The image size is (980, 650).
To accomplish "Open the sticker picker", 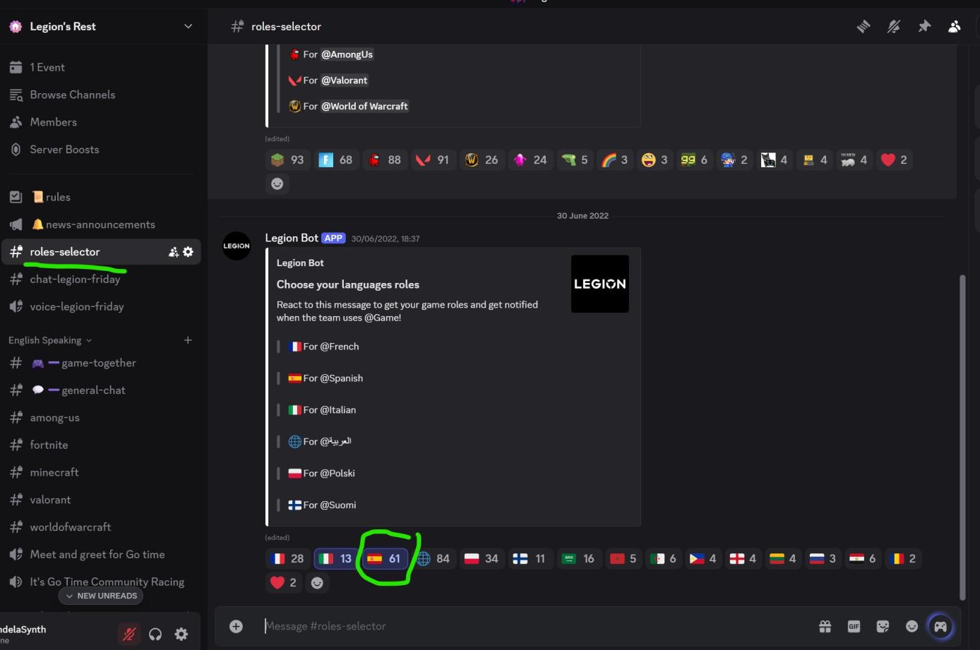I will coord(883,626).
